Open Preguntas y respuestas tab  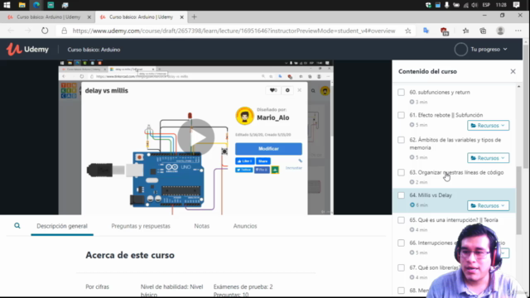point(141,226)
